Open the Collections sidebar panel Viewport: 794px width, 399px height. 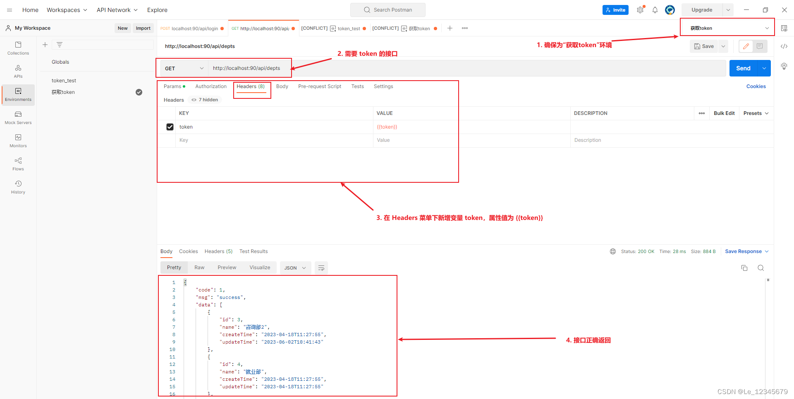coord(18,48)
